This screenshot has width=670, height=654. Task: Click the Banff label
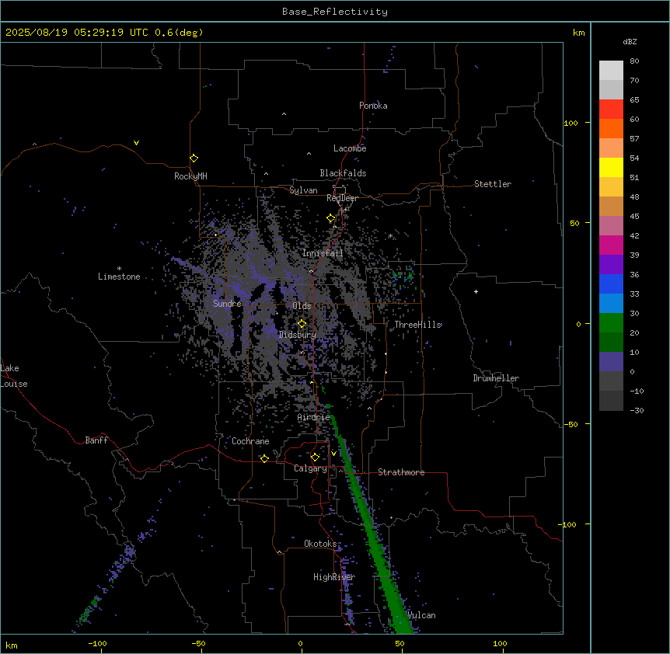pyautogui.click(x=96, y=440)
